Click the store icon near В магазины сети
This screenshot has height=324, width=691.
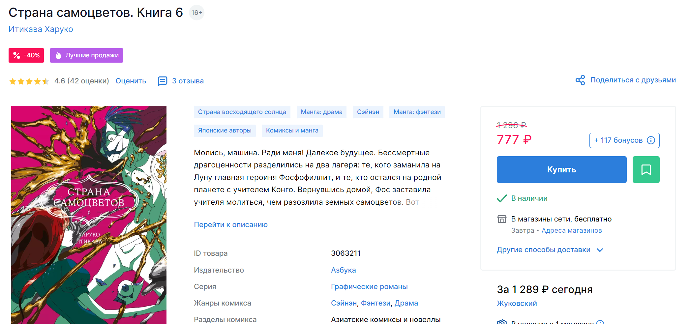(502, 219)
